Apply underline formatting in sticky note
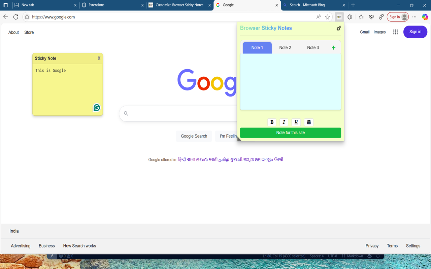 coord(296,122)
